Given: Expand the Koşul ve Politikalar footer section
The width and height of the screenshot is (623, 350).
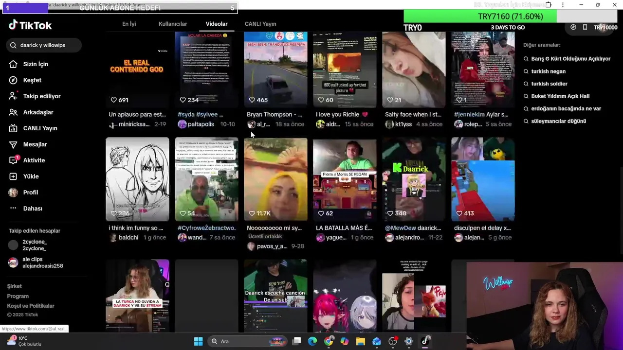Looking at the screenshot, I should [x=31, y=306].
